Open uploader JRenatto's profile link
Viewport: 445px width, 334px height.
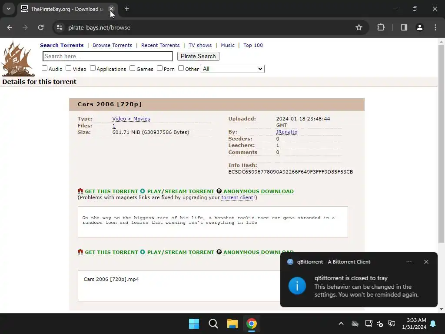[287, 132]
